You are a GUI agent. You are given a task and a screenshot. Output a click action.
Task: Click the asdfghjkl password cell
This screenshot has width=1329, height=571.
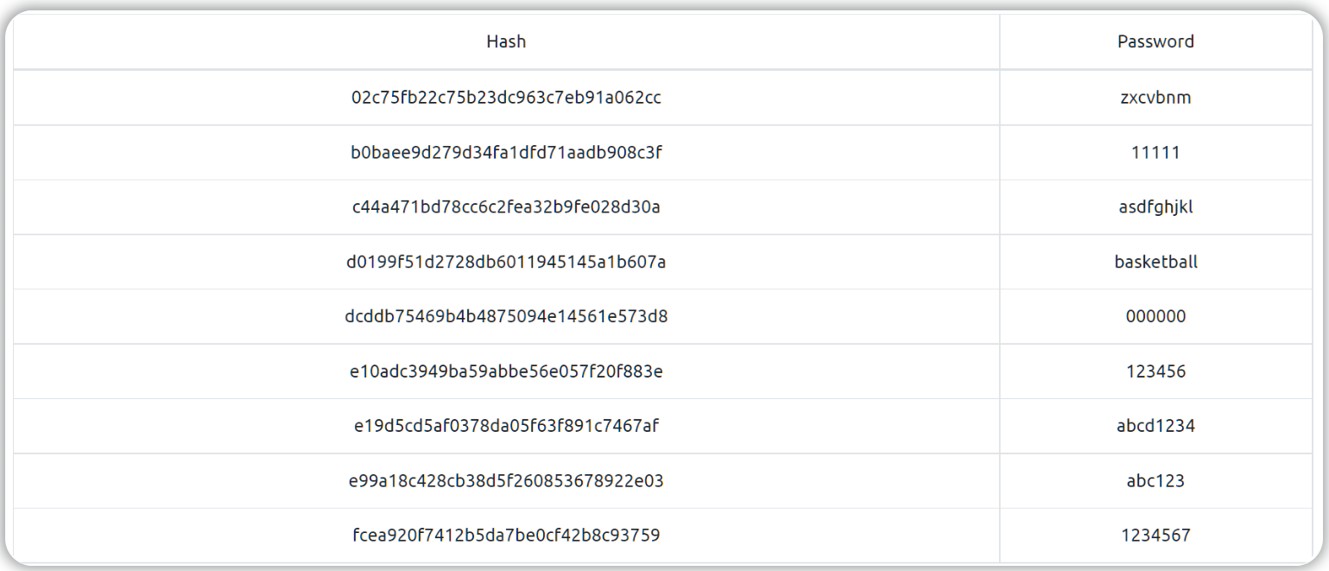[1155, 207]
